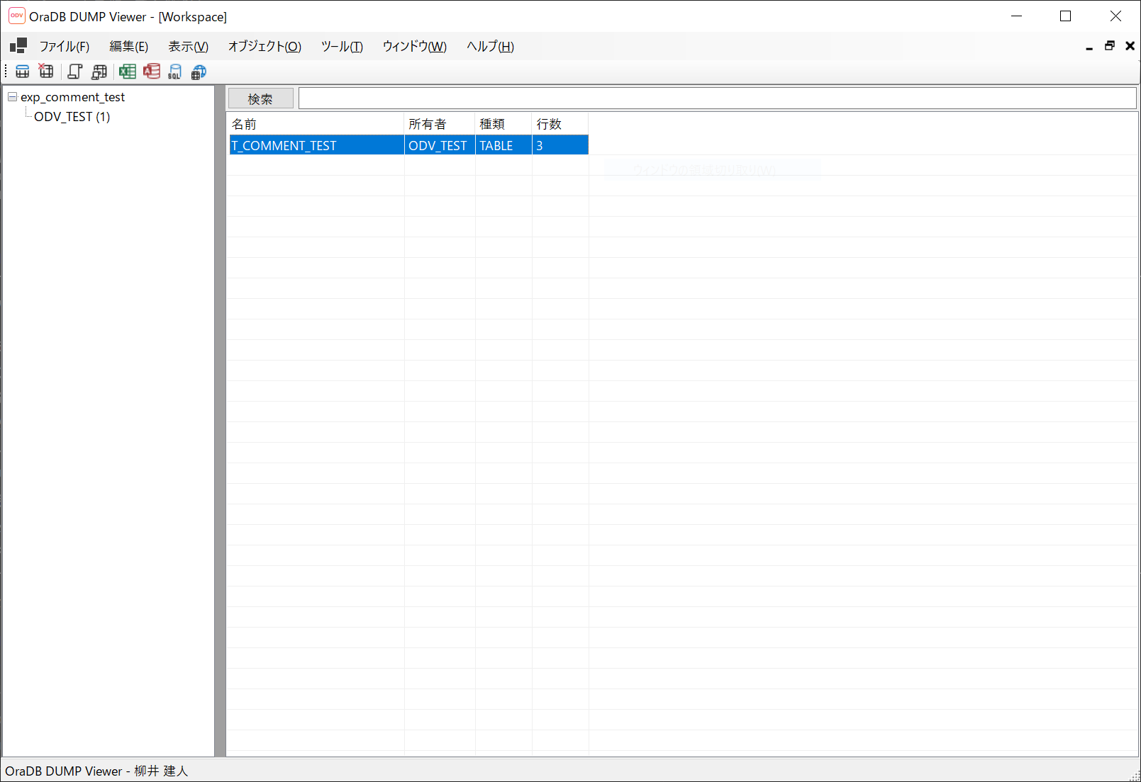Image resolution: width=1141 pixels, height=782 pixels.
Task: Open the ヘルプ menu
Action: pyautogui.click(x=489, y=46)
